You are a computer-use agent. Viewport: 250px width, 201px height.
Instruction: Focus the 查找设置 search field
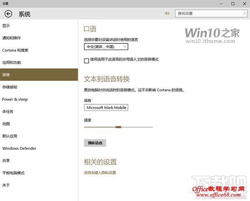pos(211,13)
